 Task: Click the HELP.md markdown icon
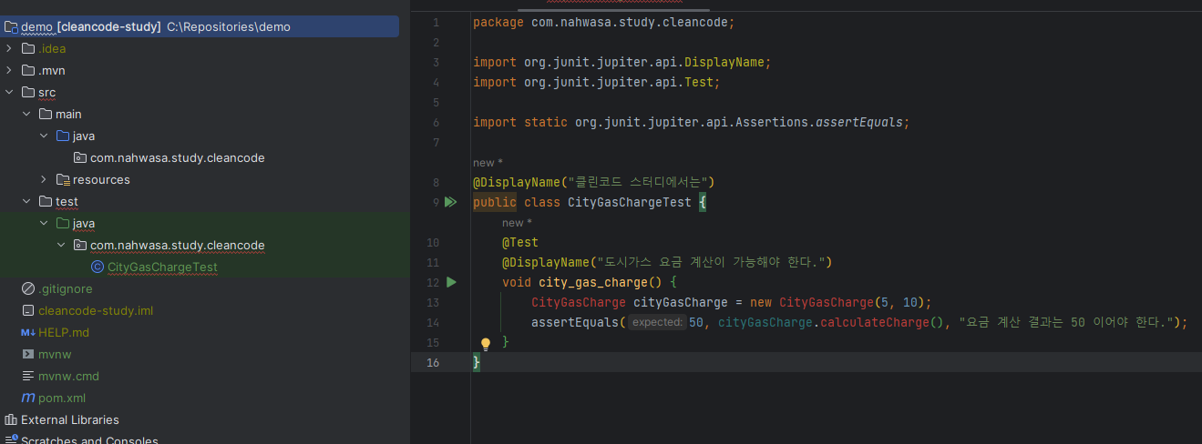click(x=28, y=332)
